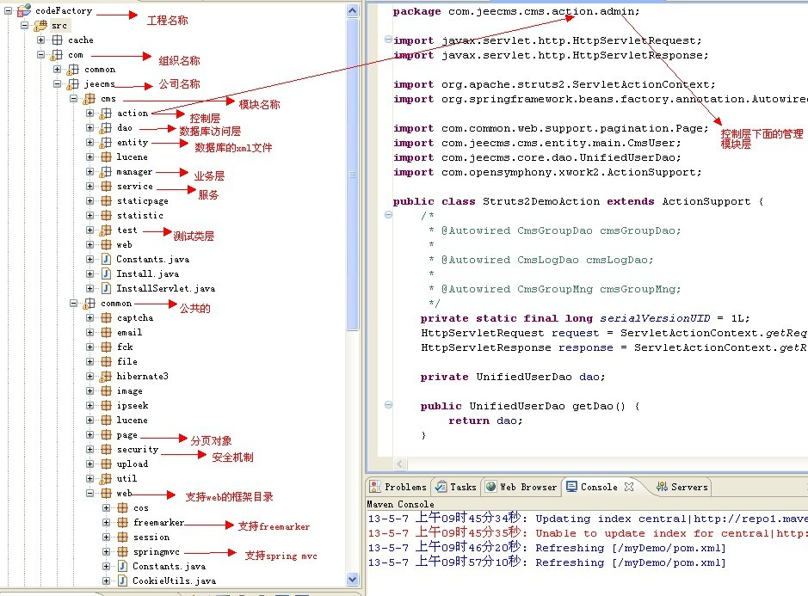This screenshot has width=808, height=596.
Task: Fold the getDao() method in the editor
Action: click(387, 406)
